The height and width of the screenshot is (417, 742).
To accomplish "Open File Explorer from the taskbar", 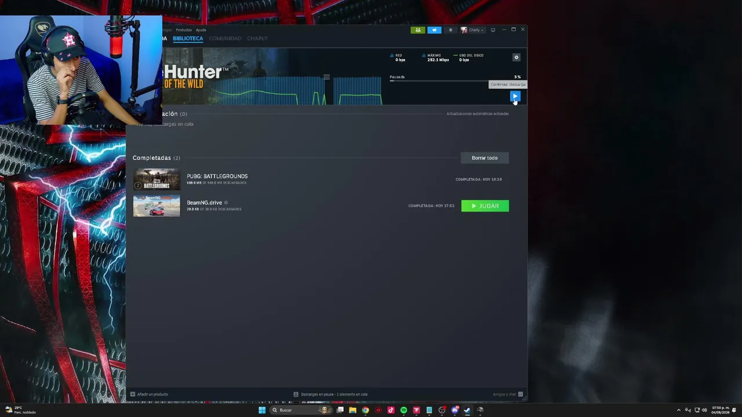I will click(x=352, y=410).
